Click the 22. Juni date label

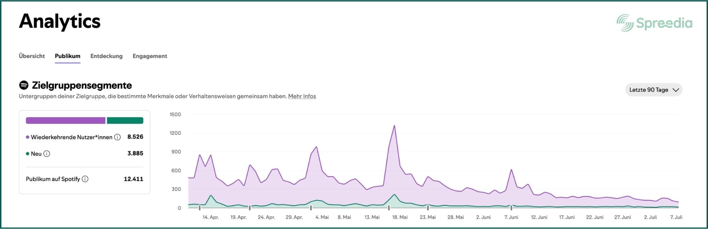(595, 217)
